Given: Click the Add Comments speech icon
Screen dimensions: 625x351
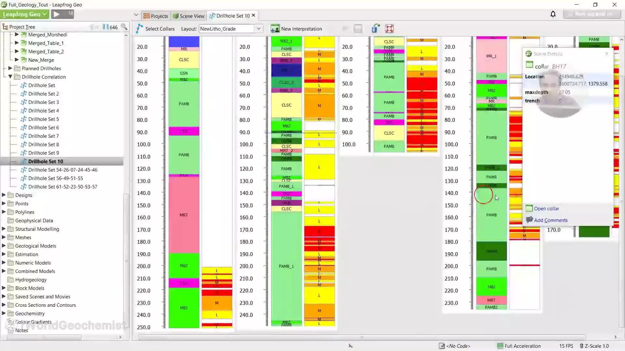Looking at the screenshot, I should coord(529,220).
